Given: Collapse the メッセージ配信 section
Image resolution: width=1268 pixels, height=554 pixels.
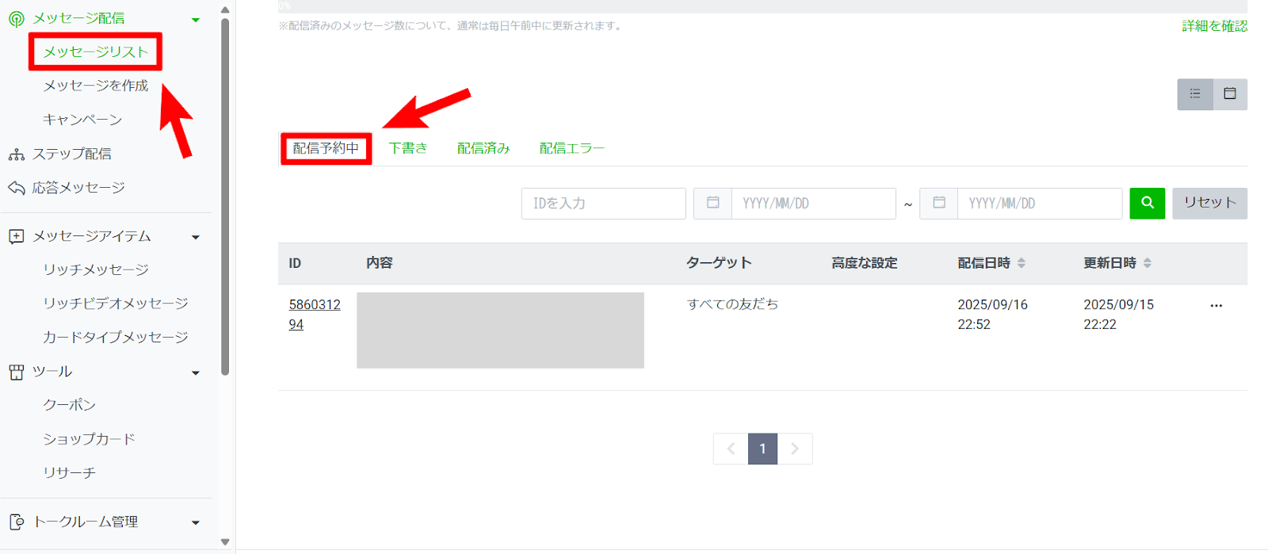Looking at the screenshot, I should 196,20.
